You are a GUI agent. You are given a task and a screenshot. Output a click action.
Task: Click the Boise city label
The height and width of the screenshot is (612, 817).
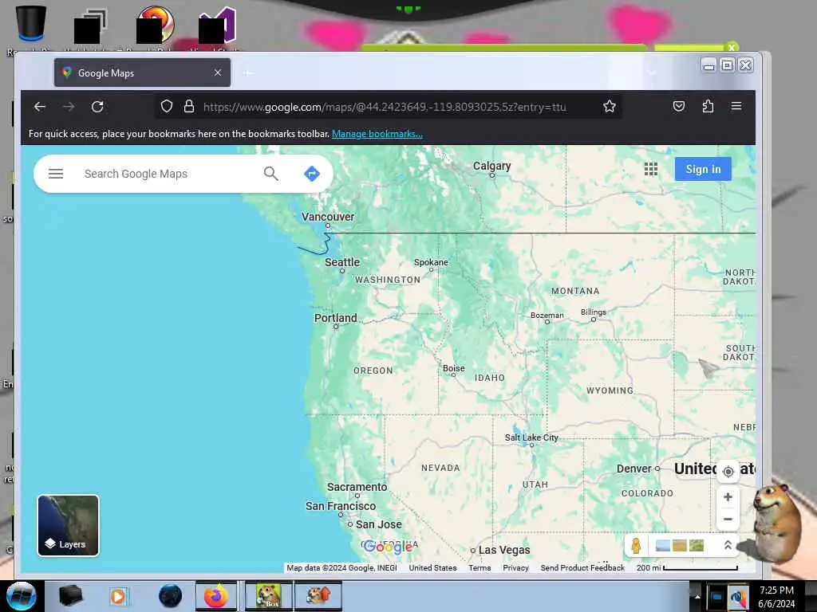coord(454,368)
